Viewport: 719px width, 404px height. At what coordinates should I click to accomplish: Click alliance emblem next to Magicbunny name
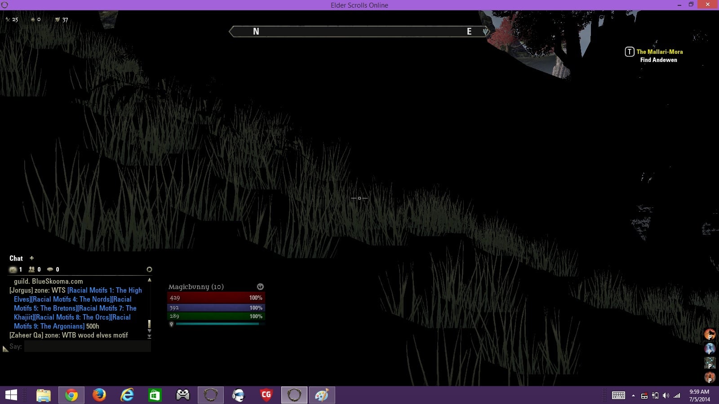(260, 287)
